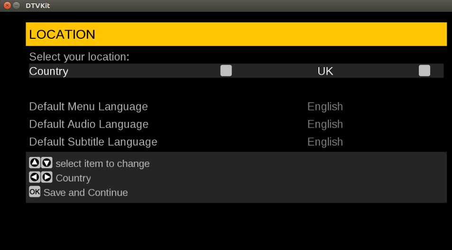Image resolution: width=452 pixels, height=250 pixels.
Task: Click the gray square left of UK
Action: 226,71
